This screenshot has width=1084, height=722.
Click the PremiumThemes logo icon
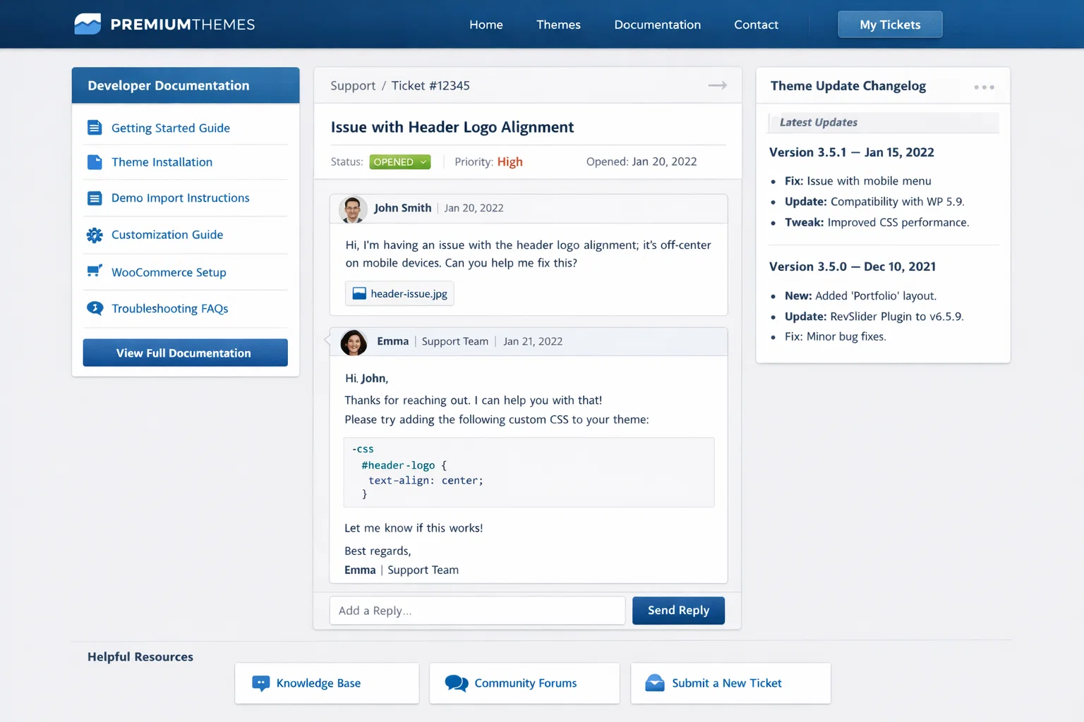pos(88,24)
